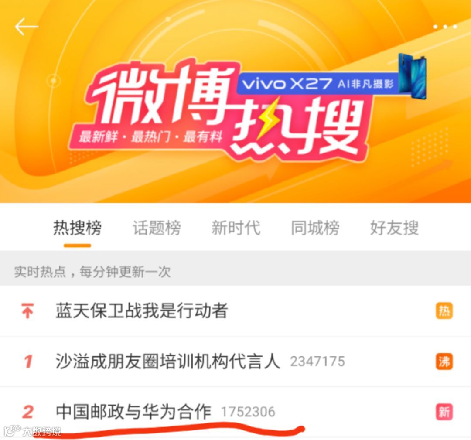Open the 同城榜 tab
This screenshot has width=471, height=440.
[315, 228]
